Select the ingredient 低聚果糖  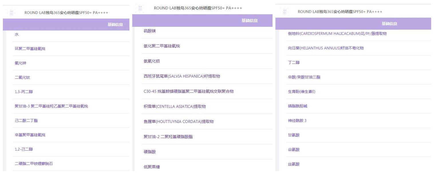tap(152, 167)
